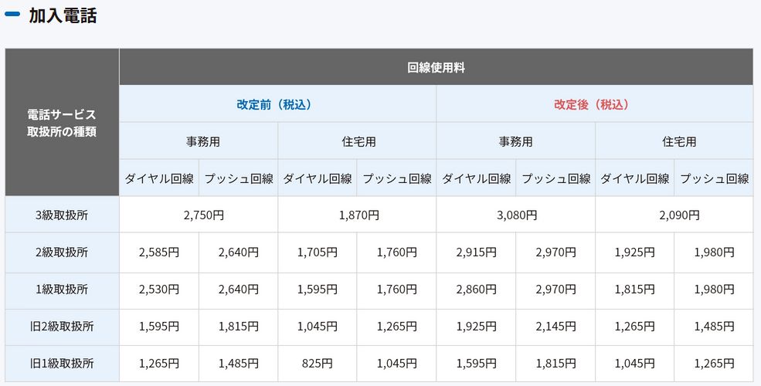Select the 電話サービス取扱所の種類 header cell
Image resolution: width=761 pixels, height=386 pixels.
pyautogui.click(x=62, y=123)
